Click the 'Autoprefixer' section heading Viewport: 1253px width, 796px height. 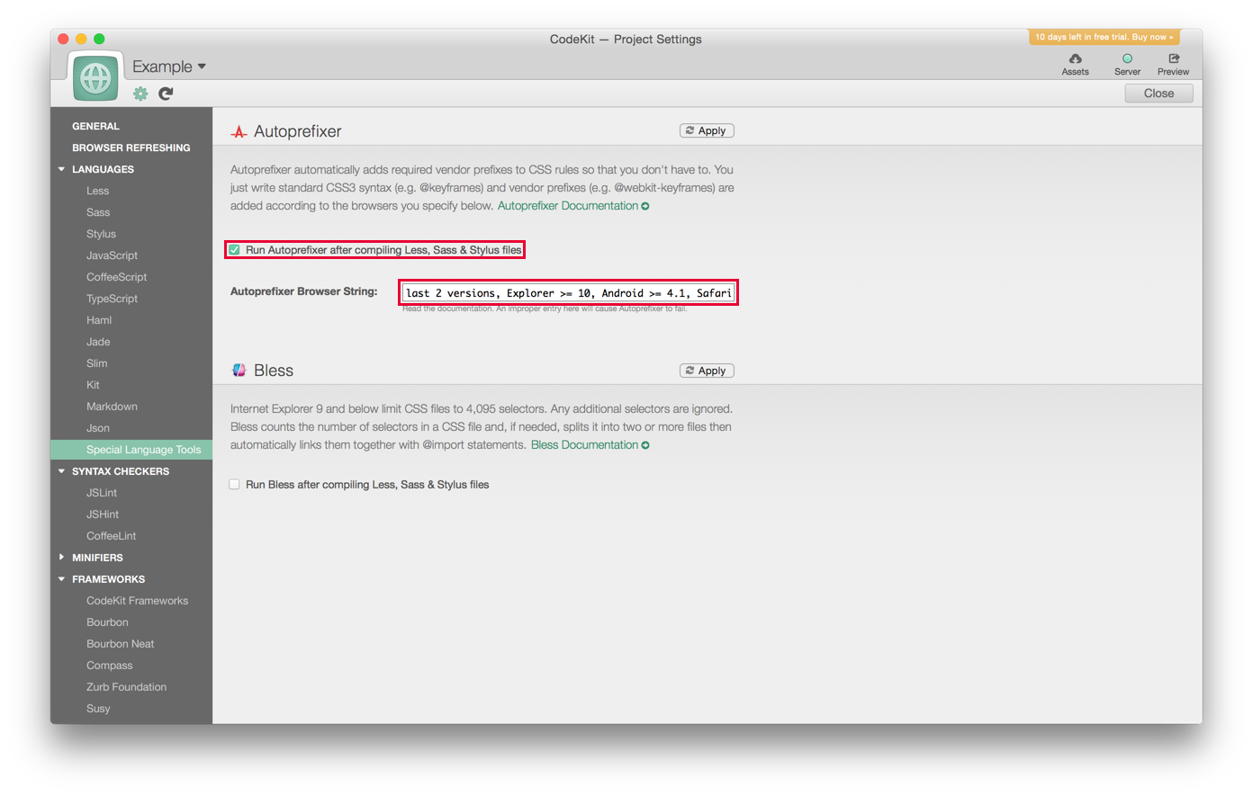(x=298, y=131)
